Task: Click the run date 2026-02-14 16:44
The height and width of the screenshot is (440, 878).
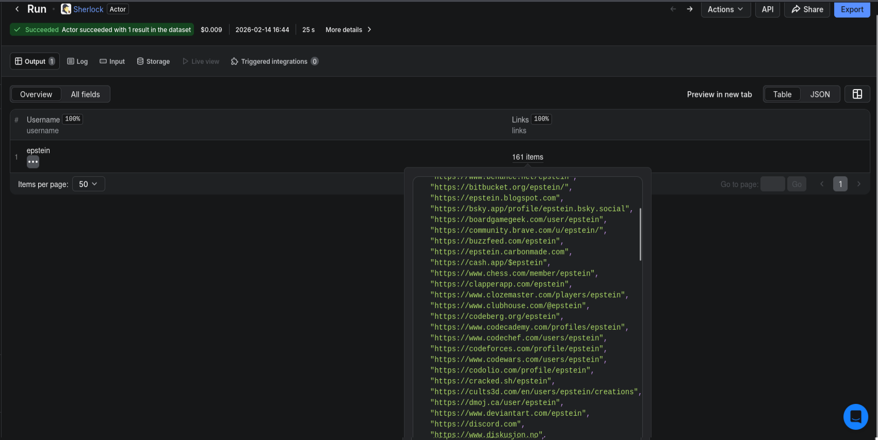Action: pyautogui.click(x=262, y=30)
